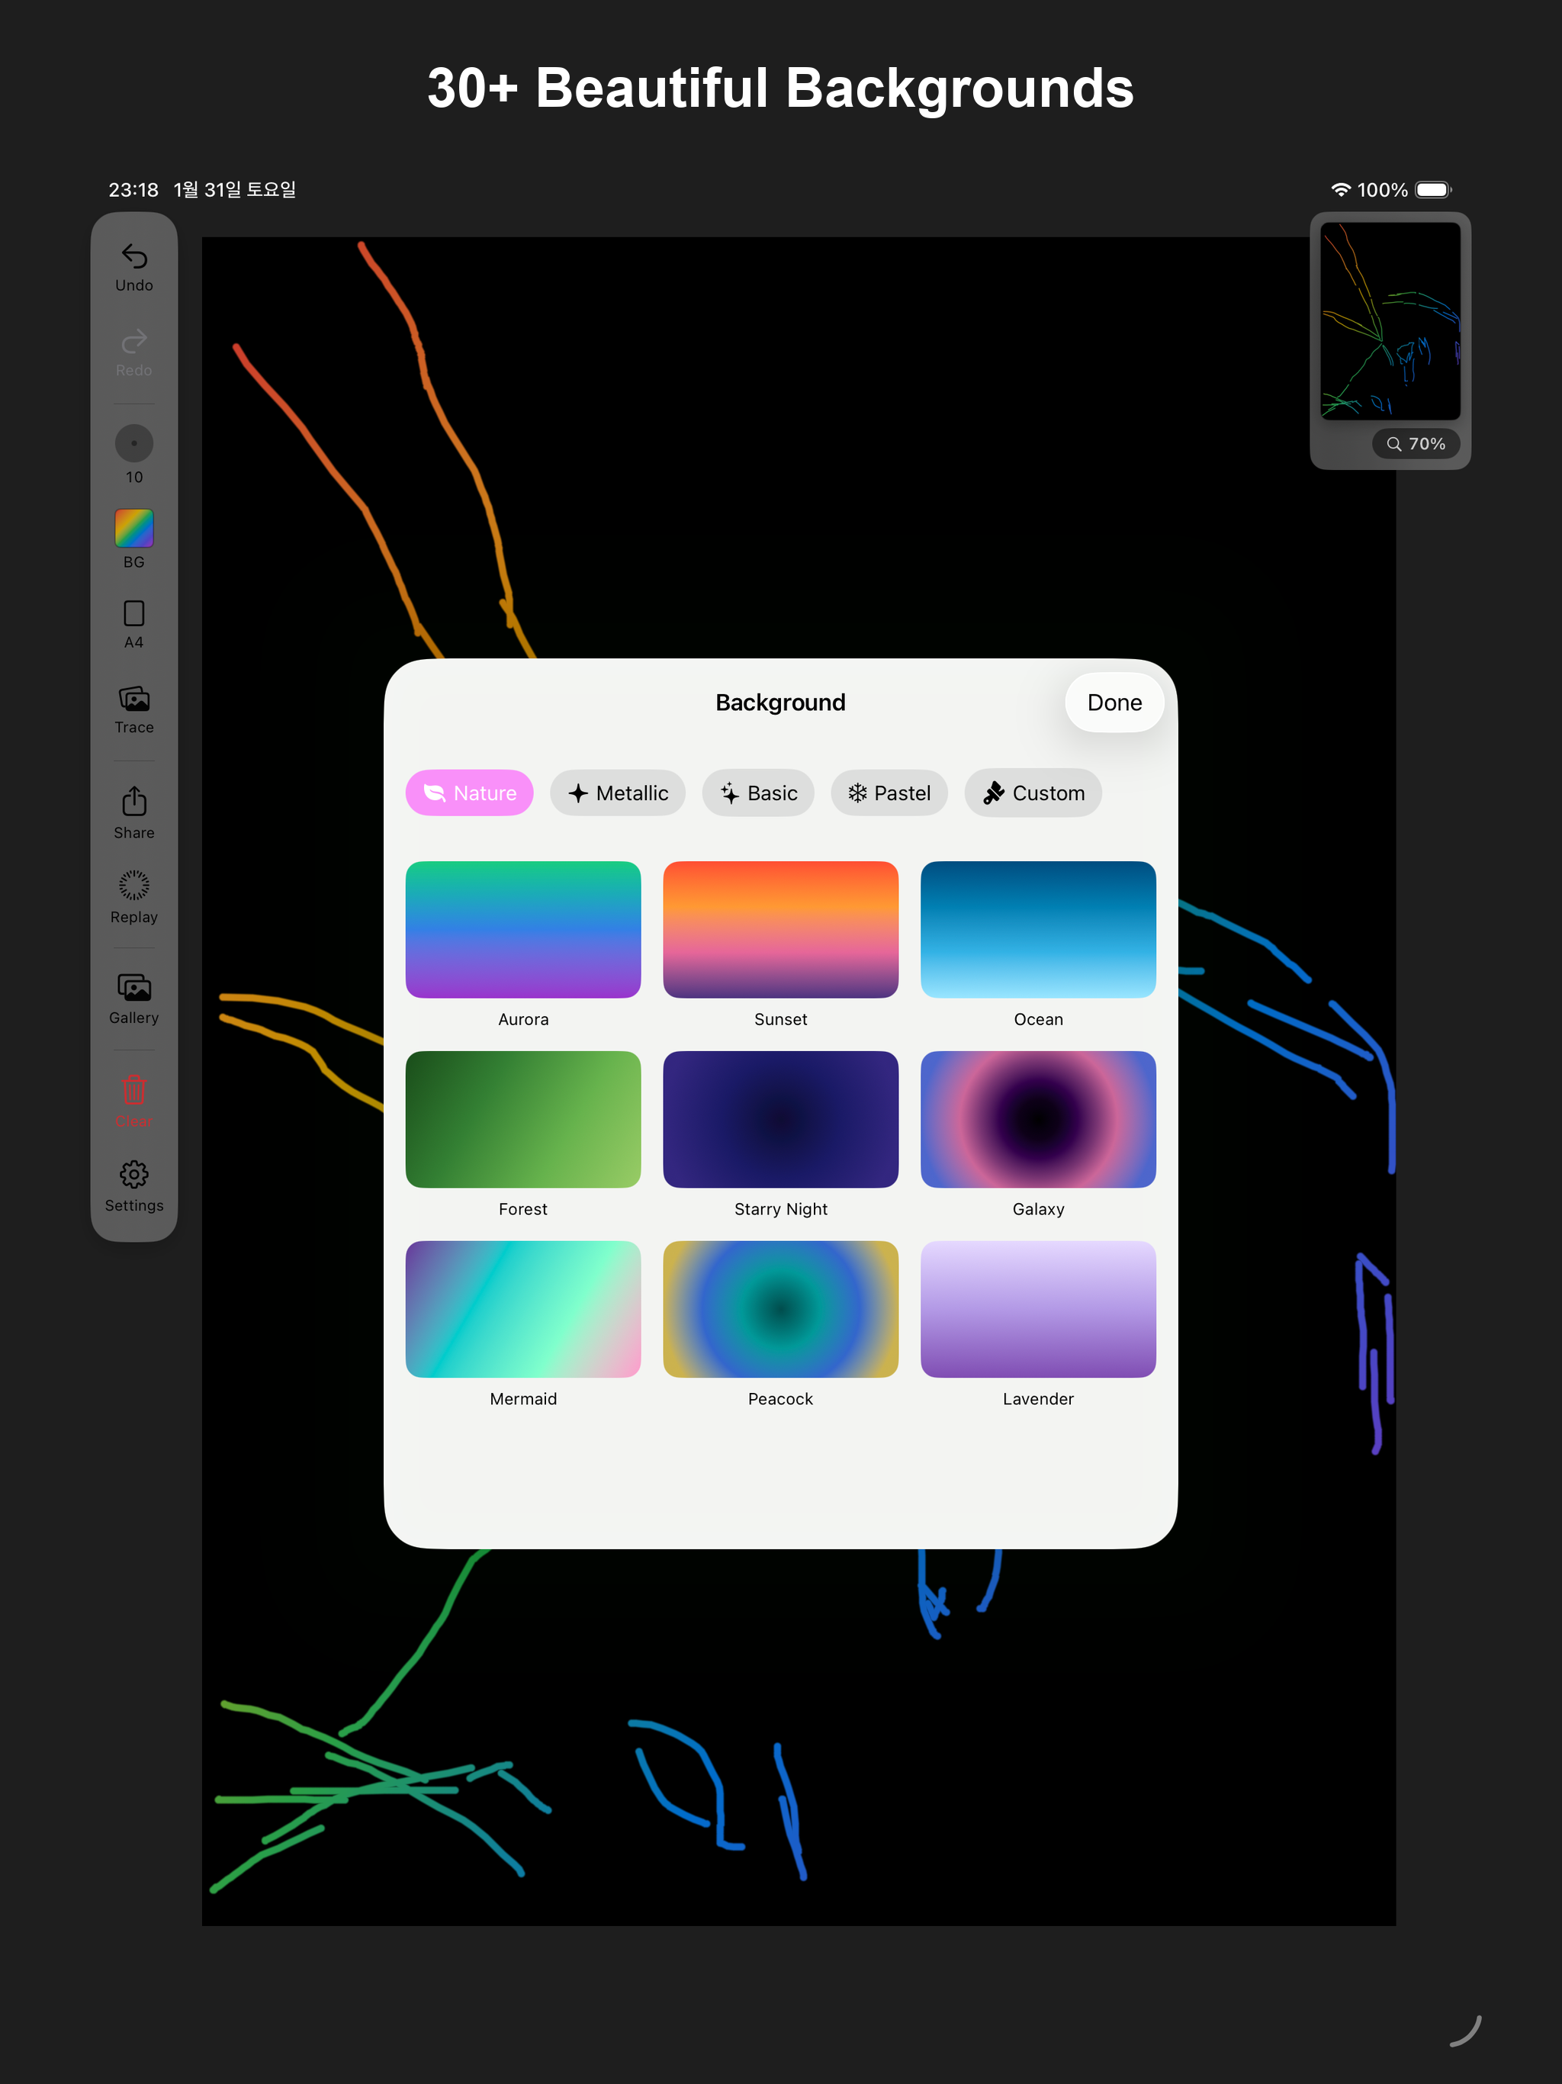Click the date 1월 31일 토요일
The width and height of the screenshot is (1562, 2084).
click(x=235, y=189)
